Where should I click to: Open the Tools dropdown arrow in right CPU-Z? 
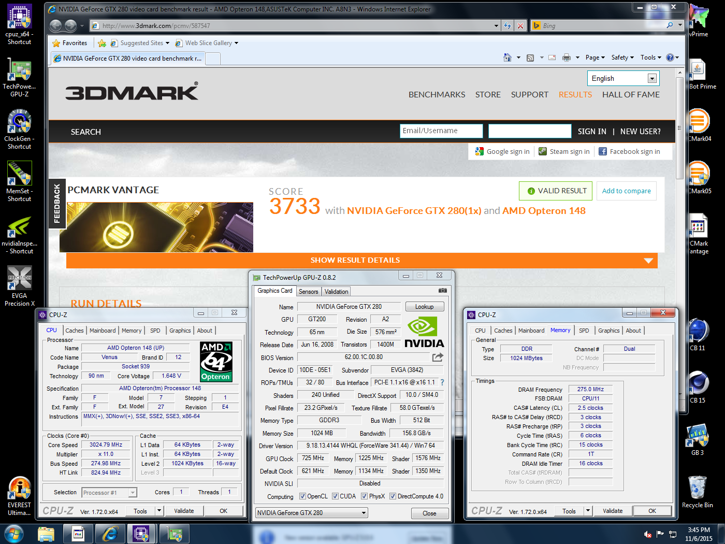tap(588, 510)
